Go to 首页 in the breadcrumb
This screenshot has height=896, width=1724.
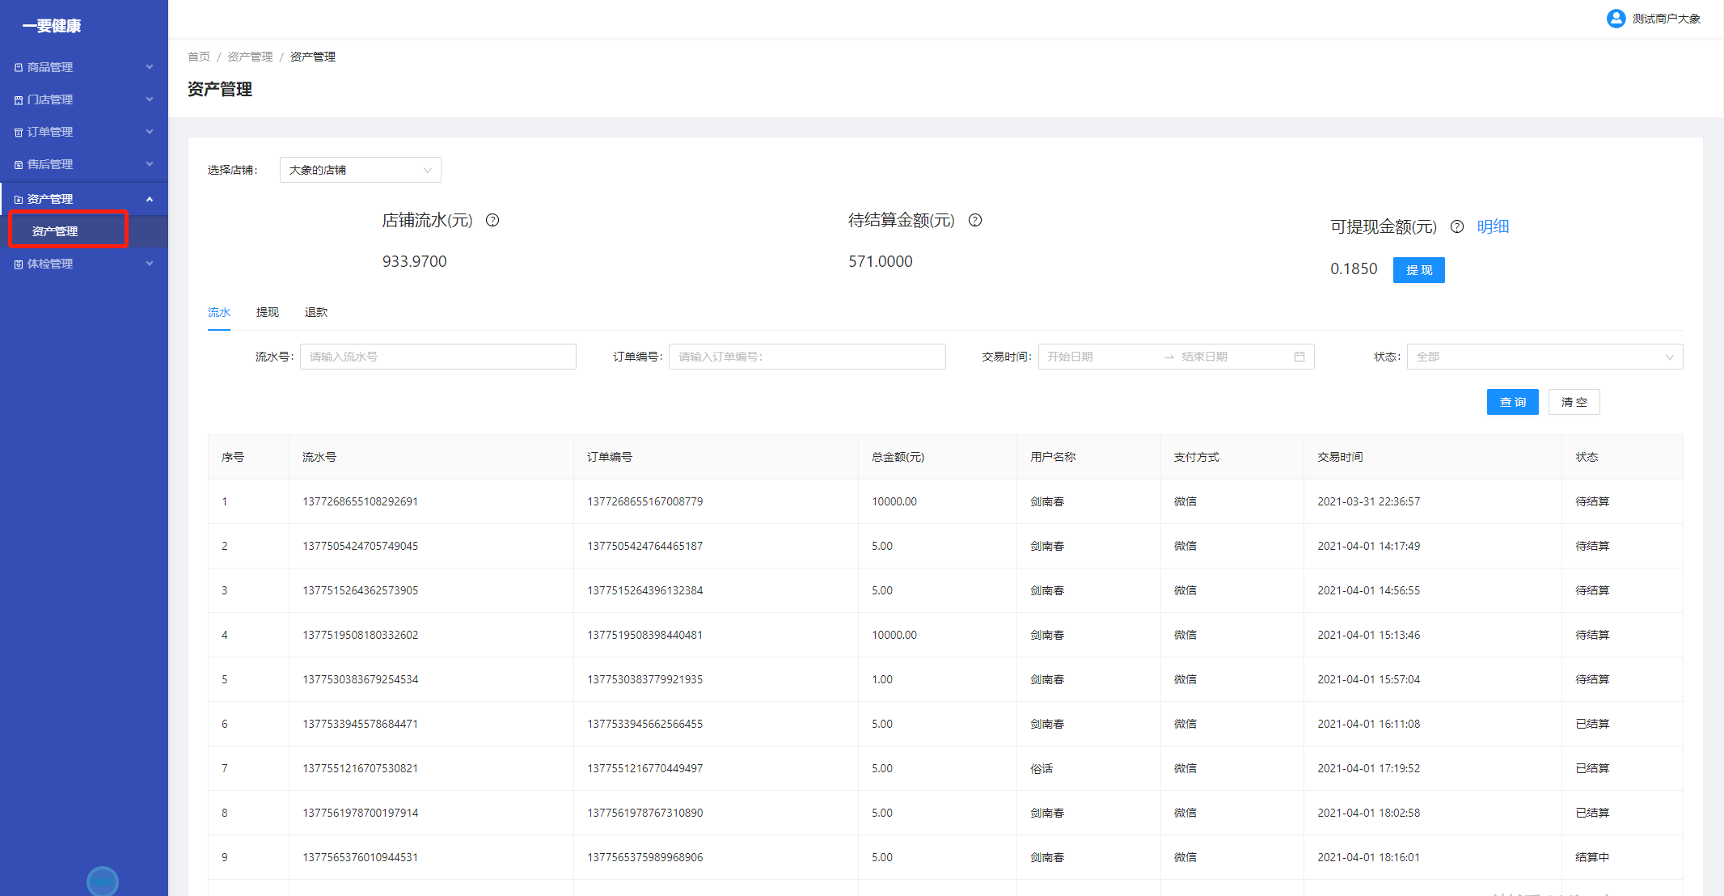click(x=199, y=57)
